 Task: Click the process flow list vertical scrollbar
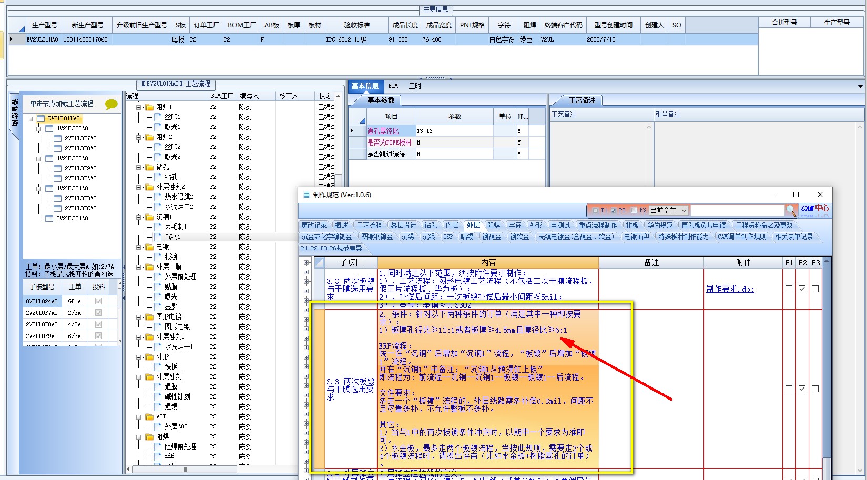(339, 180)
